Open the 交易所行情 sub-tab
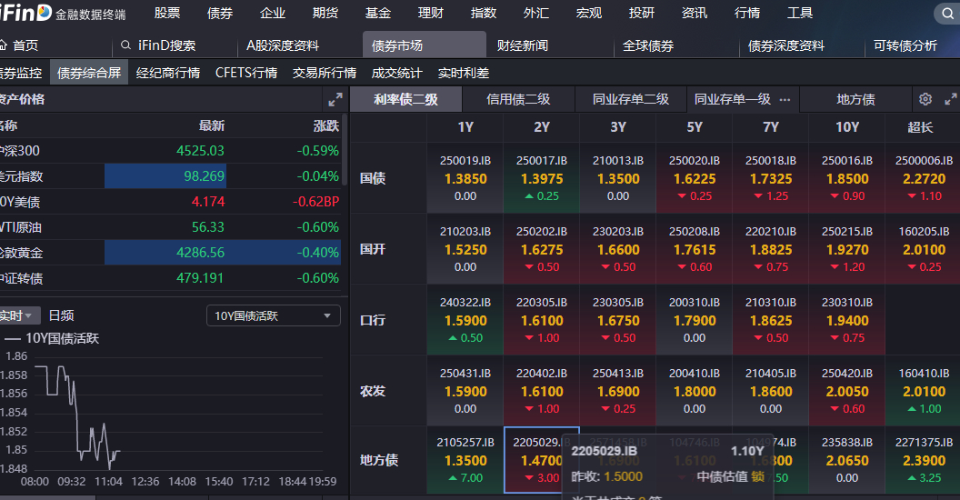This screenshot has height=500, width=960. tap(325, 73)
